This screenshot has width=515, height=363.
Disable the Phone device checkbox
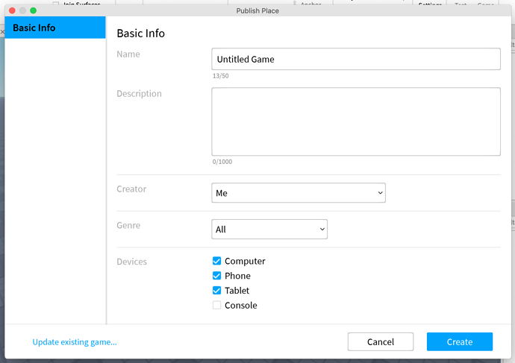tap(217, 276)
